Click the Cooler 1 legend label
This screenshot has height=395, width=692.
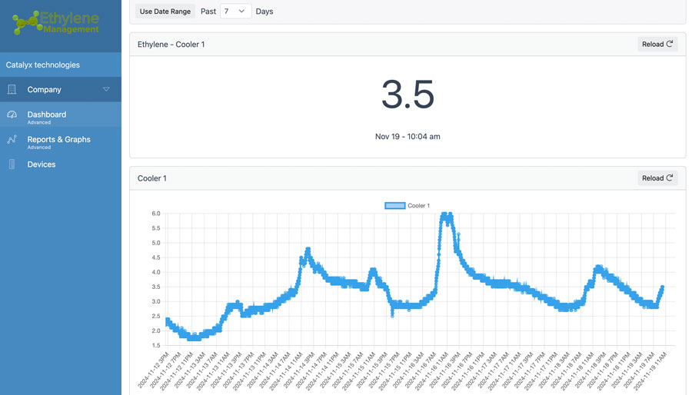418,205
